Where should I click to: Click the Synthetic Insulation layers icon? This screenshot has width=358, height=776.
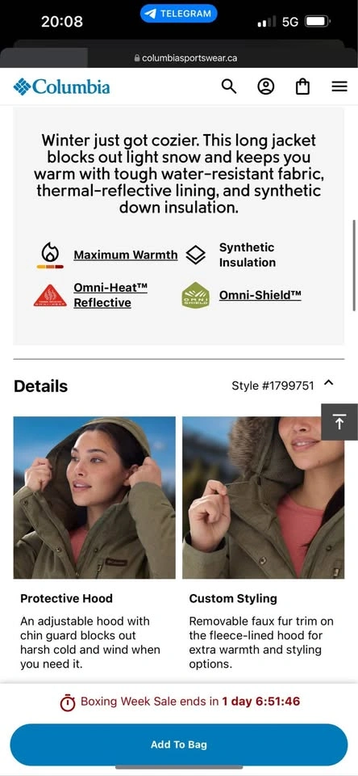196,255
